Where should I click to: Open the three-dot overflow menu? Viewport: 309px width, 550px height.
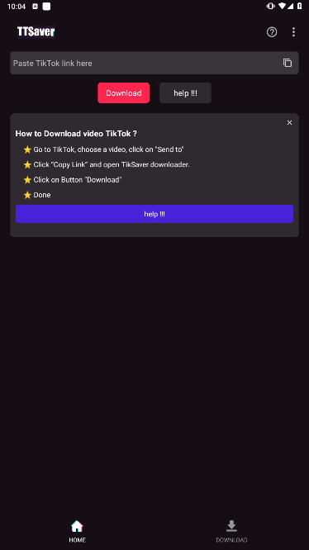pyautogui.click(x=293, y=32)
